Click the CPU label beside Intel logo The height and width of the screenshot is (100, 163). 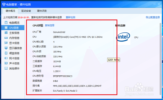(136, 37)
